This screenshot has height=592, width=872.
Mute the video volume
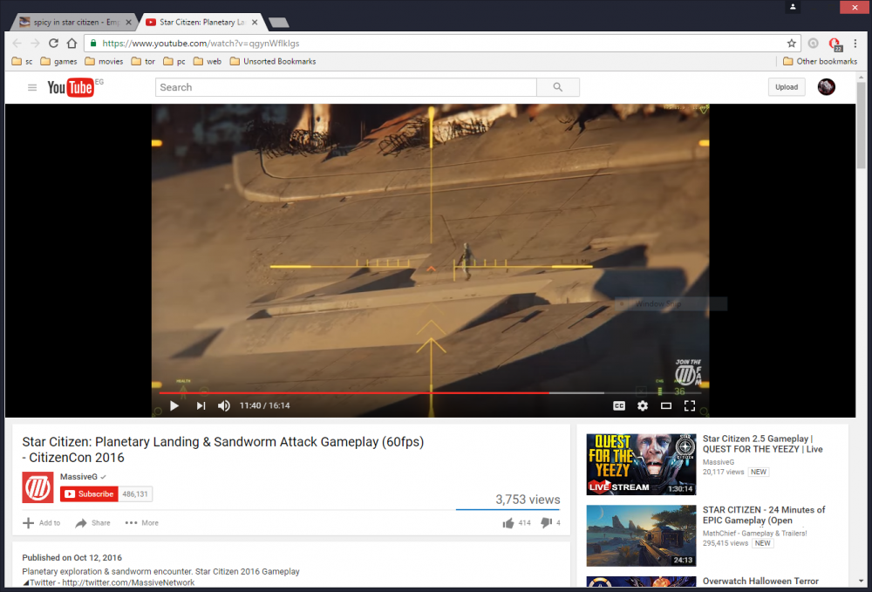pyautogui.click(x=223, y=405)
